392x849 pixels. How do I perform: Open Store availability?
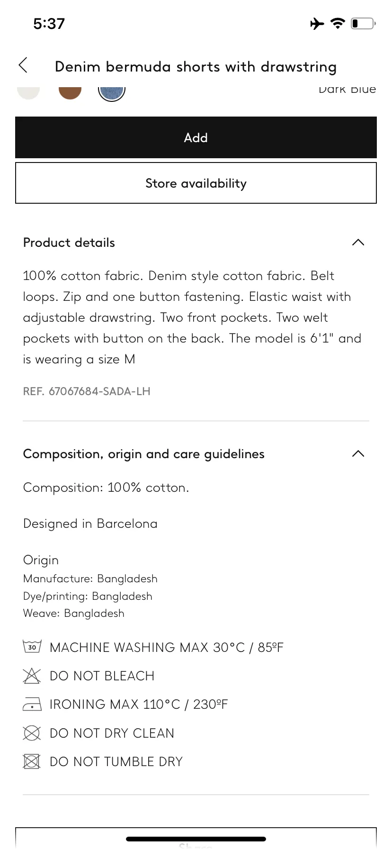point(196,183)
